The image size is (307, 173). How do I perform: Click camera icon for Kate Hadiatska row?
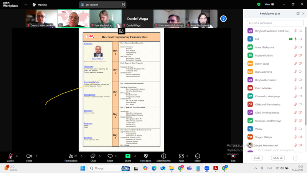point(300,88)
